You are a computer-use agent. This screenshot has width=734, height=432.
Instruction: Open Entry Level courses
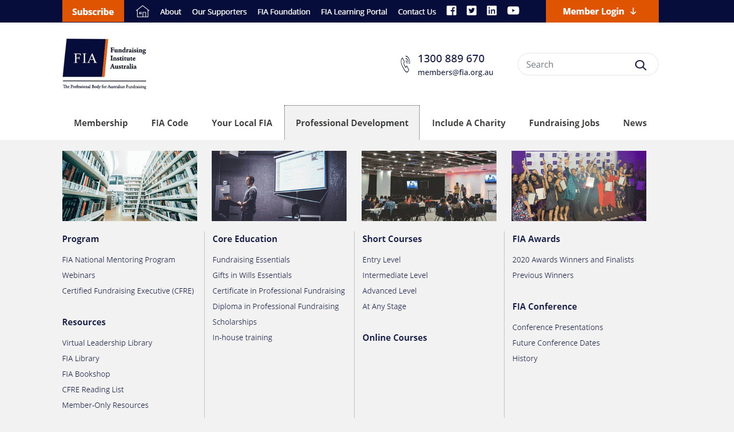tap(382, 260)
